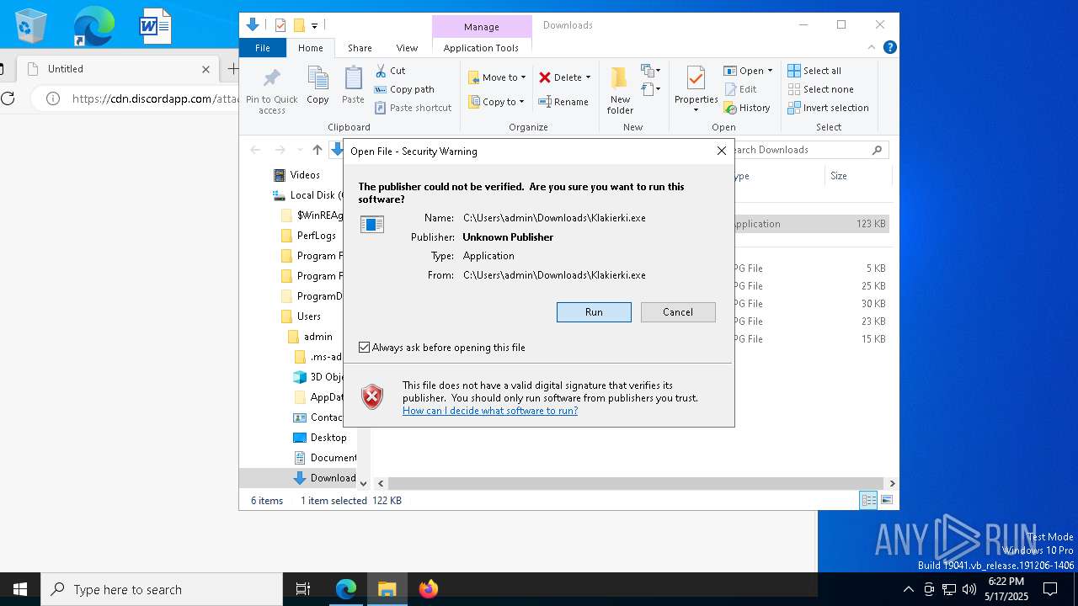1078x606 pixels.
Task: Select the Manage contextual tab
Action: (x=481, y=26)
